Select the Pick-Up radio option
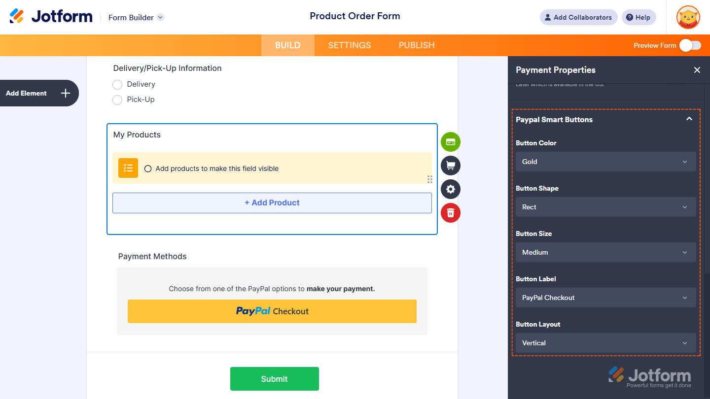The height and width of the screenshot is (399, 710). 117,100
